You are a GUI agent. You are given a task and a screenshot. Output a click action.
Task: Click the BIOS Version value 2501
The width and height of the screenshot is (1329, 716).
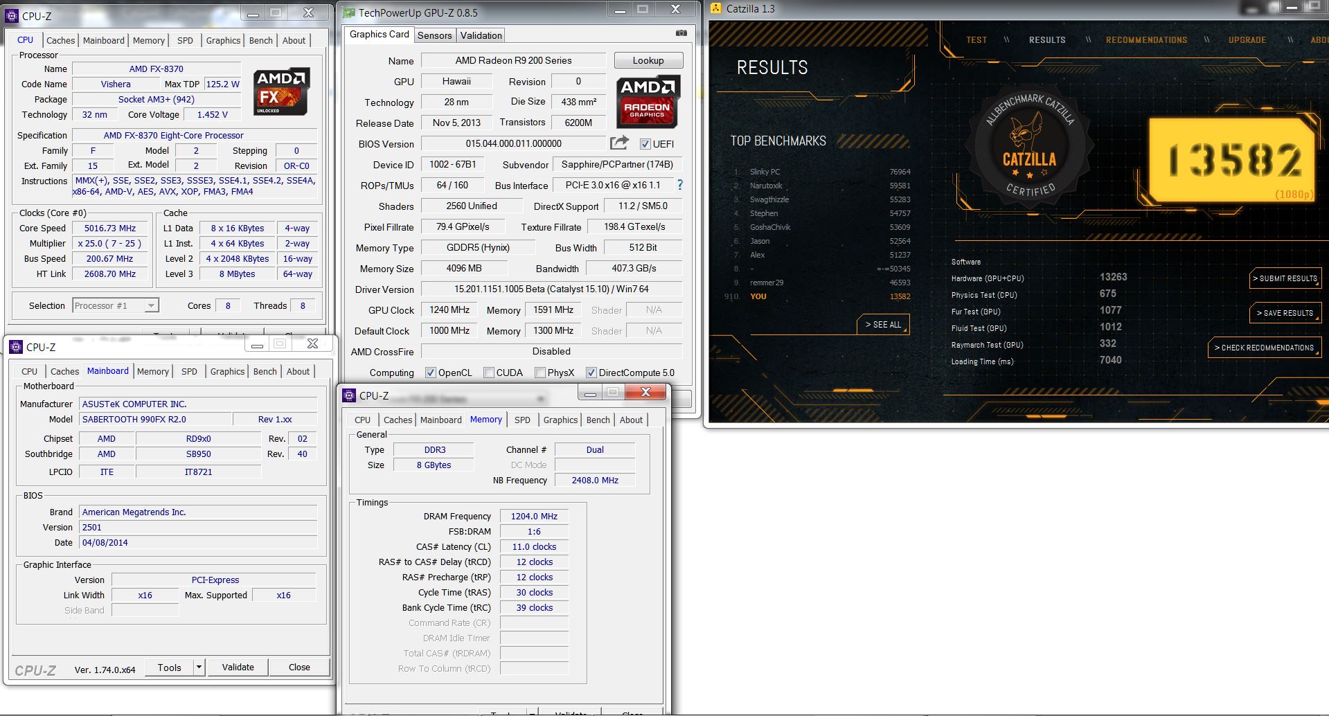point(198,527)
